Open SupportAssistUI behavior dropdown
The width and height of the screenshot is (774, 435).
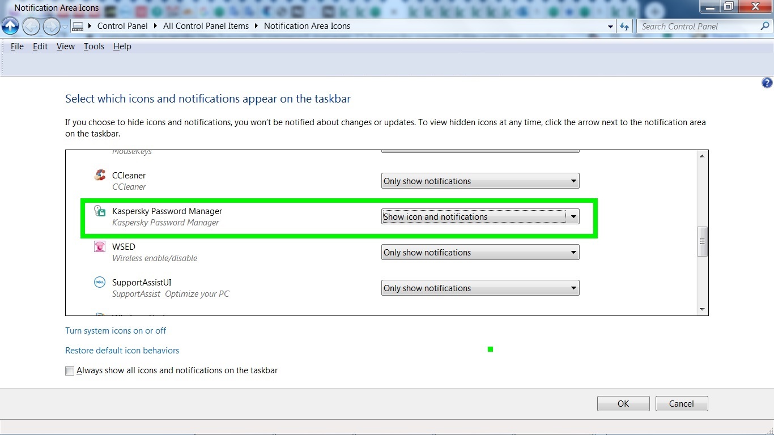coord(480,288)
